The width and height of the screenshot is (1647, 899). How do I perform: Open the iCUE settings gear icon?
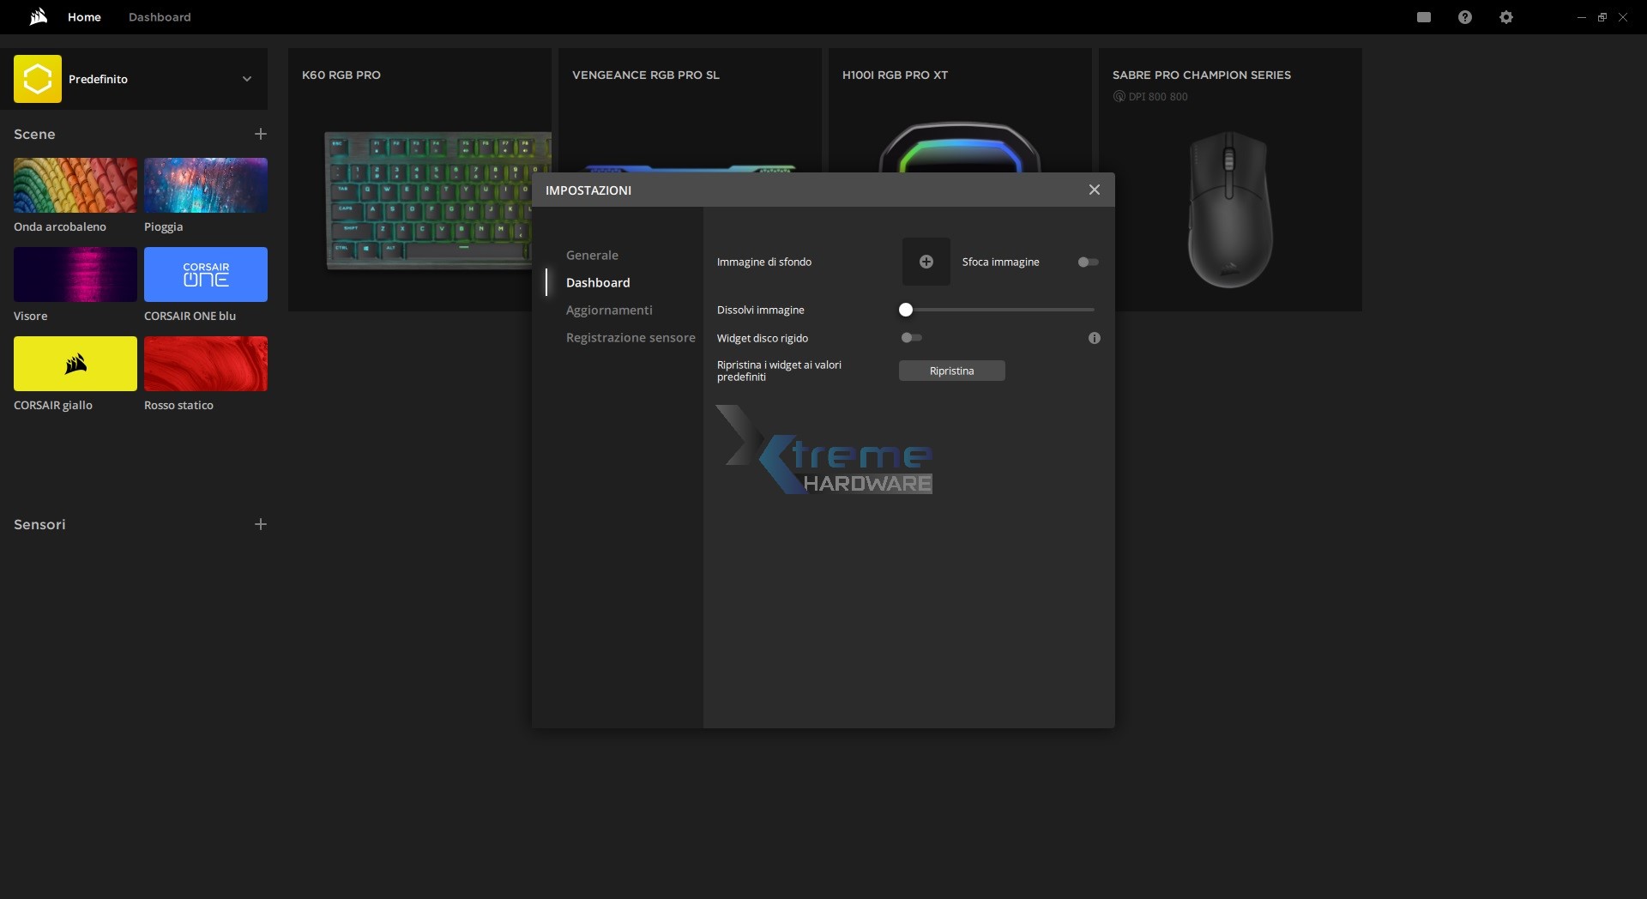click(x=1506, y=16)
